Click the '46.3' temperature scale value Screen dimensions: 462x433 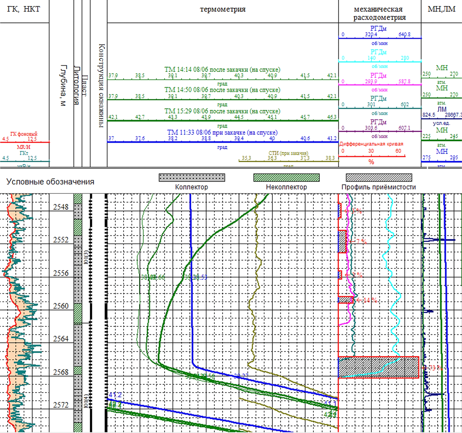[332, 117]
